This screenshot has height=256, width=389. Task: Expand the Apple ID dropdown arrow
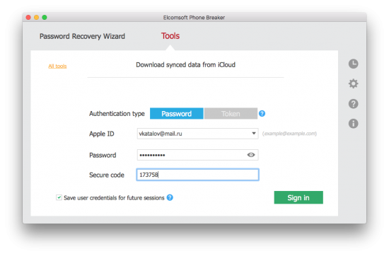(253, 134)
